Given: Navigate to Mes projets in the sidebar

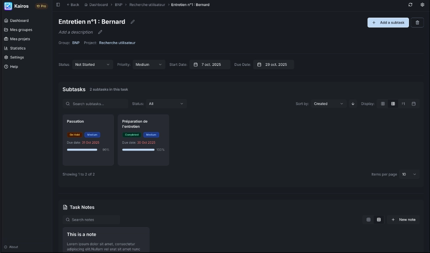Looking at the screenshot, I should coord(18,39).
